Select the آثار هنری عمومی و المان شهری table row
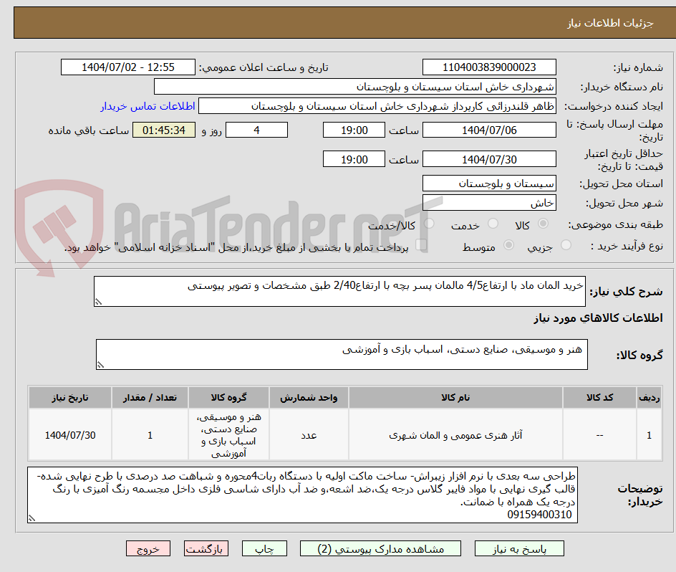The height and width of the screenshot is (572, 676). coord(455,434)
